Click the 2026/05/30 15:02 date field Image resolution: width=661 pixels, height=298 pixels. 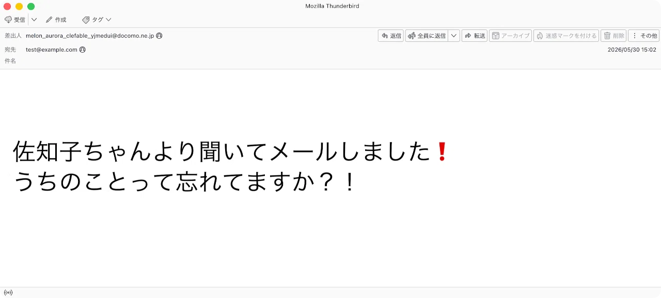[x=632, y=50]
